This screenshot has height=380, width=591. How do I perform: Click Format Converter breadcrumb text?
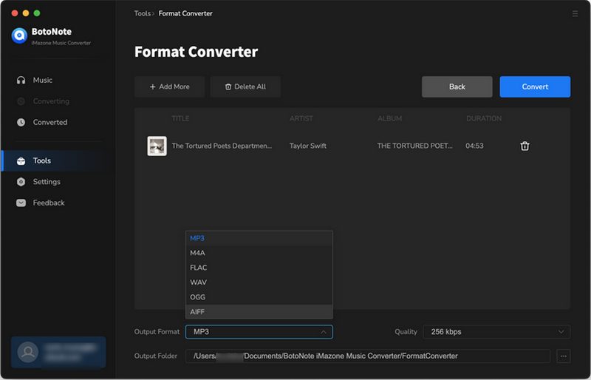(185, 13)
